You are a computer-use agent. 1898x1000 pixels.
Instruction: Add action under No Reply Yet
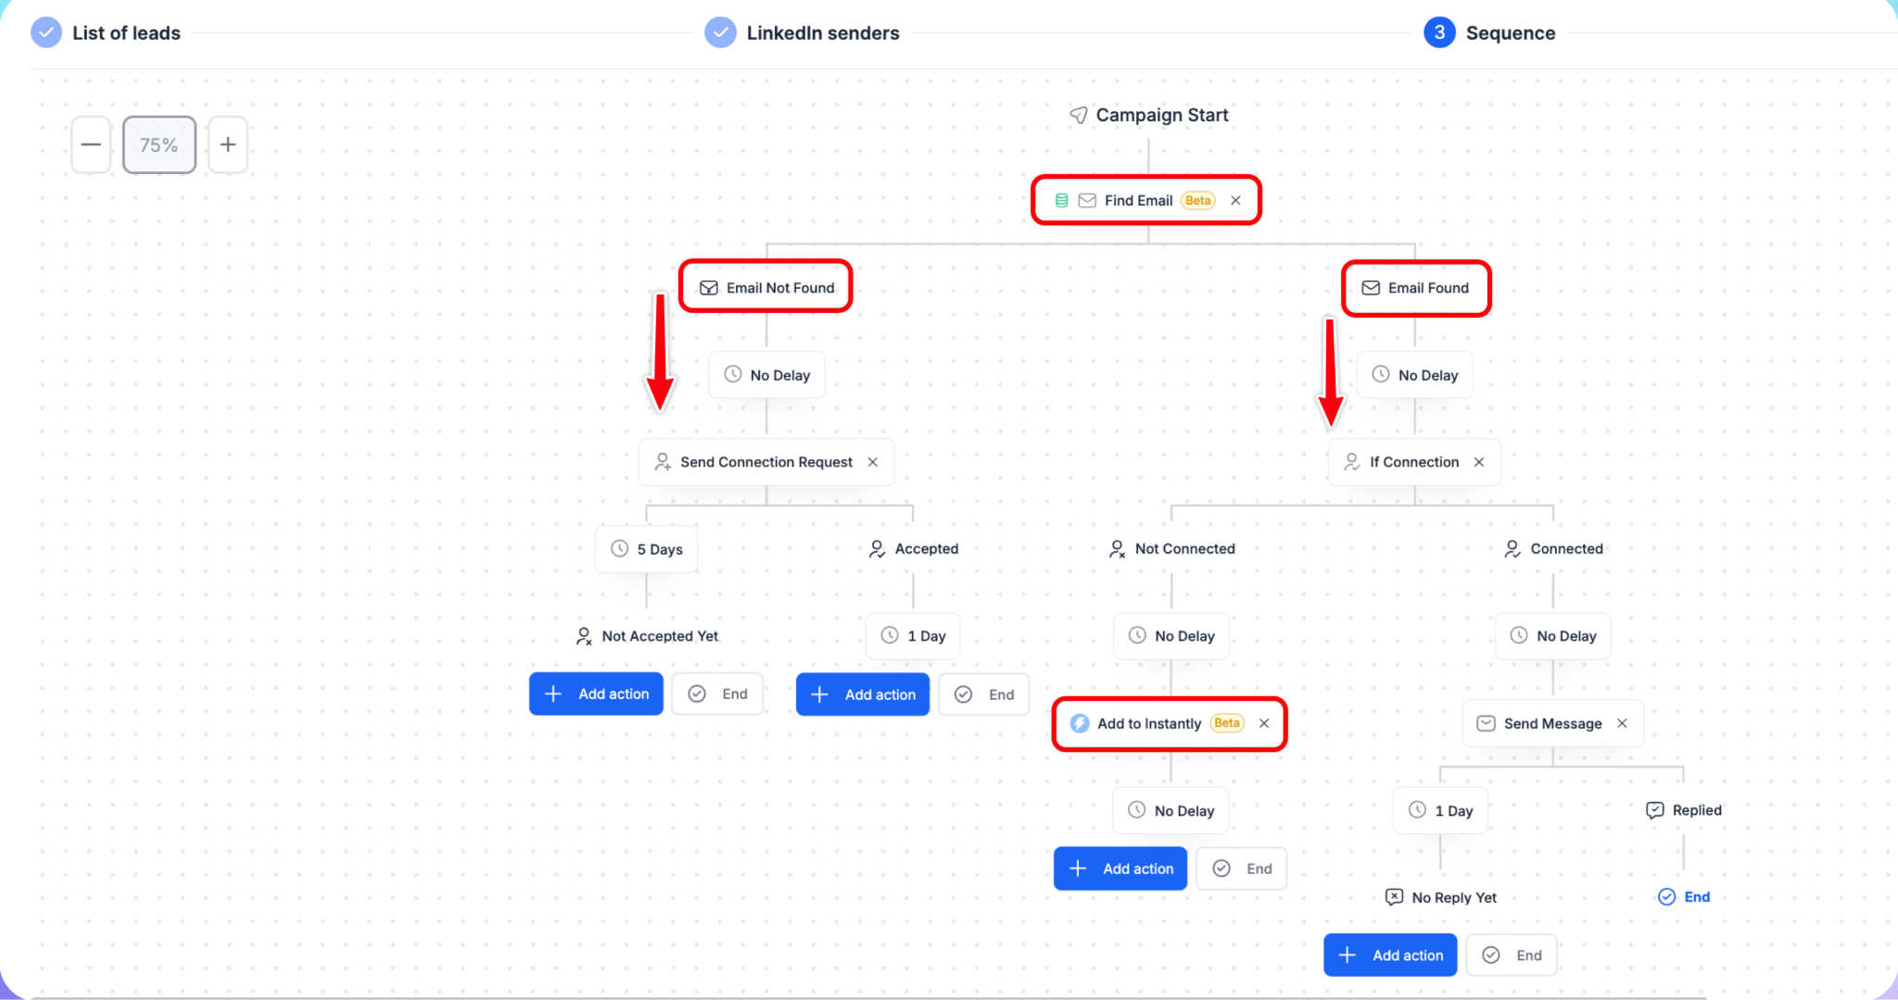click(x=1390, y=955)
